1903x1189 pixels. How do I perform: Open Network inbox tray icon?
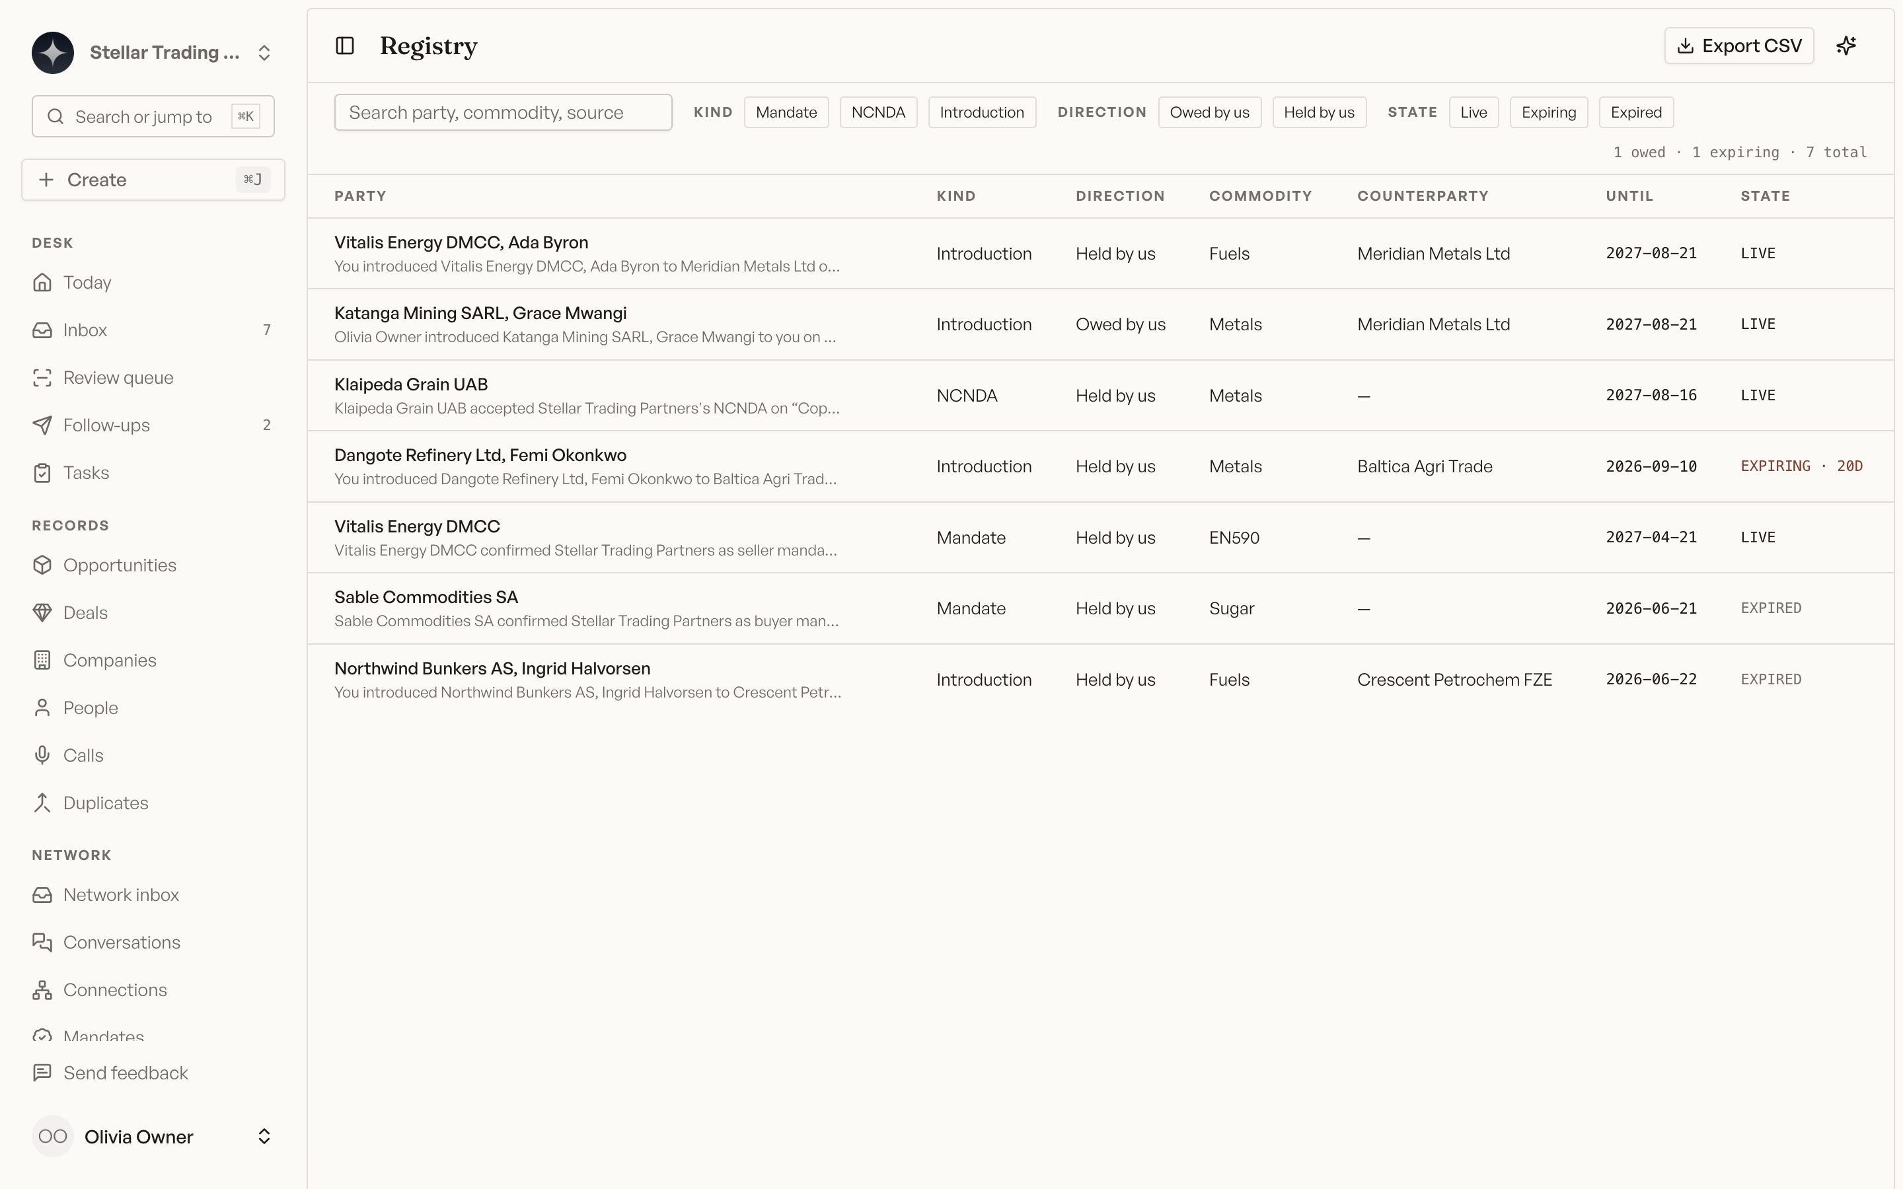42,895
